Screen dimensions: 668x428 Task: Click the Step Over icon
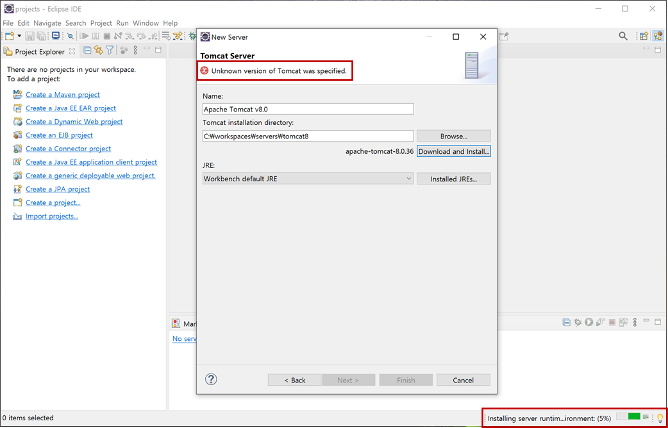coord(142,36)
